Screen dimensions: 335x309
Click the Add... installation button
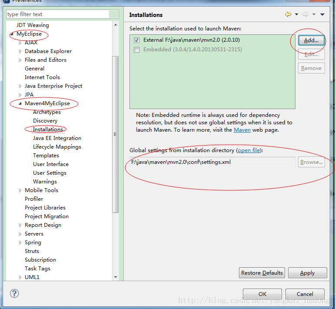coord(311,40)
